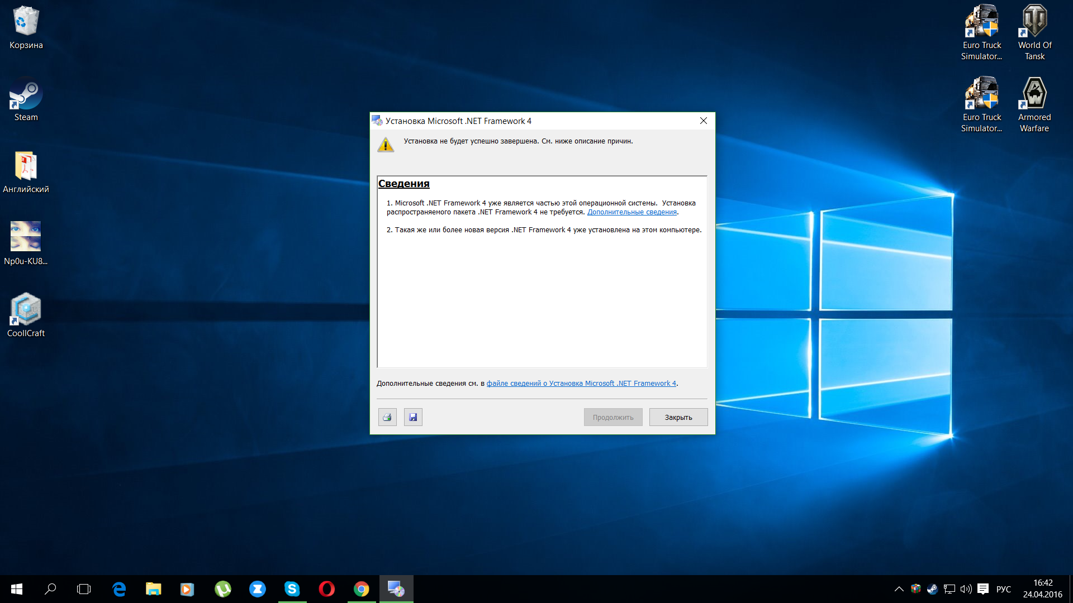Open the Дополнительные сведения link
This screenshot has width=1073, height=603.
(632, 212)
